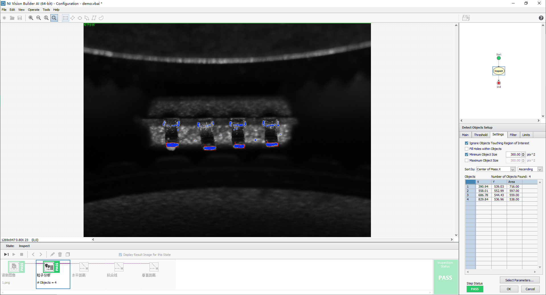Image resolution: width=546 pixels, height=295 pixels.
Task: Click the Zoom In magnifier icon
Action: [x=31, y=18]
